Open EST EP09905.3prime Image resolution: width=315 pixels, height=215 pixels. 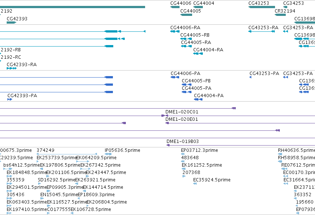[x=65, y=187]
